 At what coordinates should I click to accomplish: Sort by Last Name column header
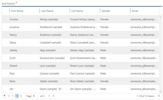coord(47,11)
